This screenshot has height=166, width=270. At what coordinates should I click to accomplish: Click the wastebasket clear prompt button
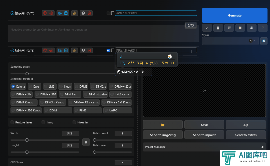coord(229,28)
